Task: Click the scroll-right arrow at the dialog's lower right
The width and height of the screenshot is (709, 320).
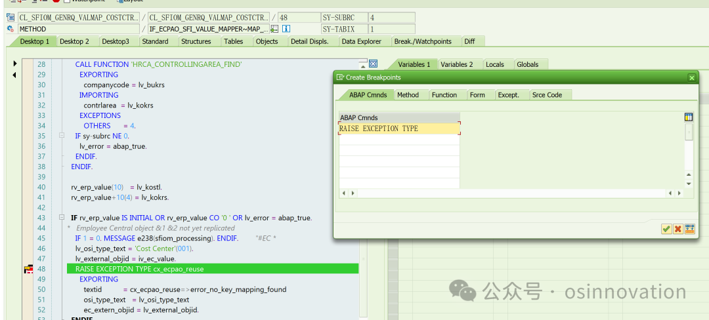Action: 679,193
